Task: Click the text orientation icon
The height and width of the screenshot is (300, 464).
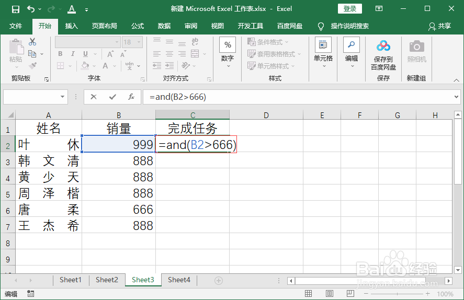Action: click(x=186, y=66)
